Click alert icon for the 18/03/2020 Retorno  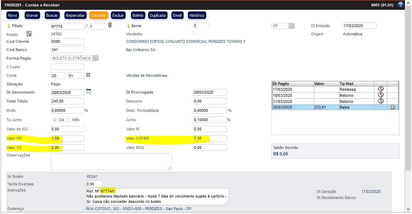[x=381, y=95]
